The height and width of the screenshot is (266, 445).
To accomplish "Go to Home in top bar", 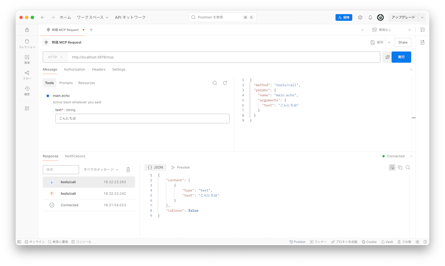I will tap(65, 17).
